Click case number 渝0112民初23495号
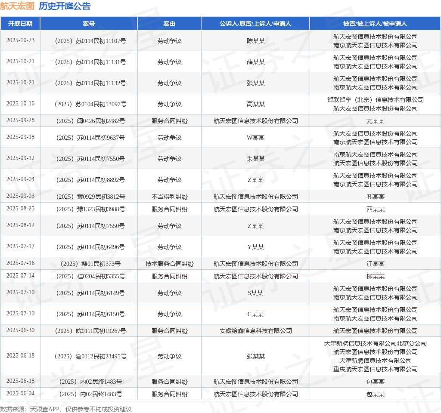The image size is (441, 413). (90, 356)
